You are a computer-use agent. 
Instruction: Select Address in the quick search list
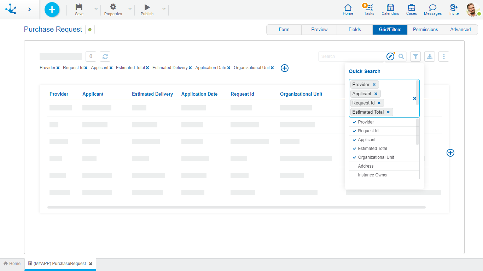[366, 166]
